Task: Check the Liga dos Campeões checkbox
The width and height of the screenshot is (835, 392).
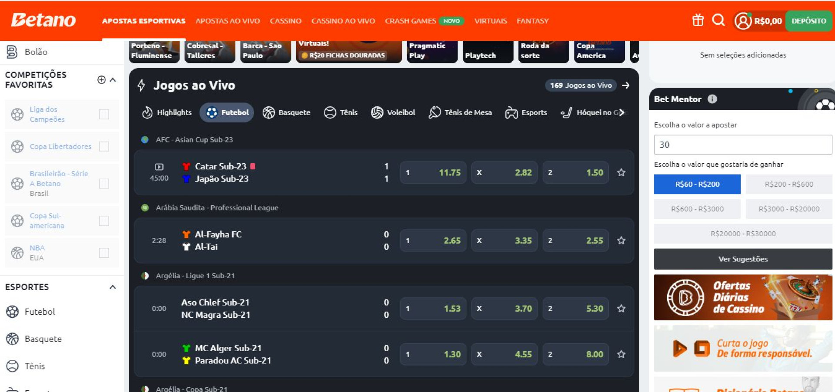Action: (104, 114)
